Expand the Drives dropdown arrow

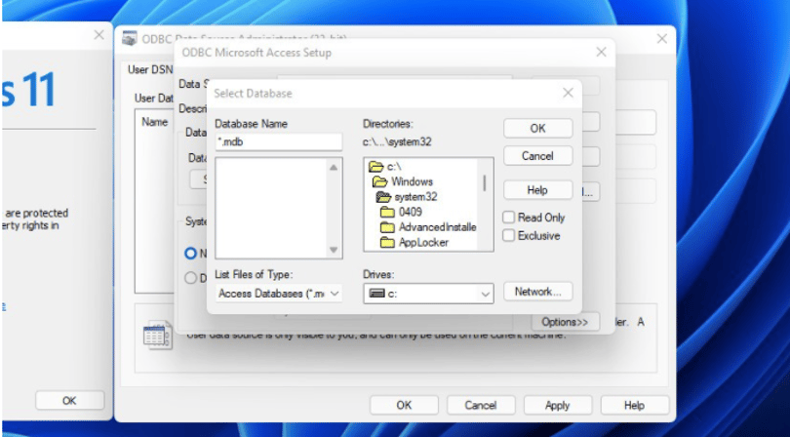(x=485, y=294)
